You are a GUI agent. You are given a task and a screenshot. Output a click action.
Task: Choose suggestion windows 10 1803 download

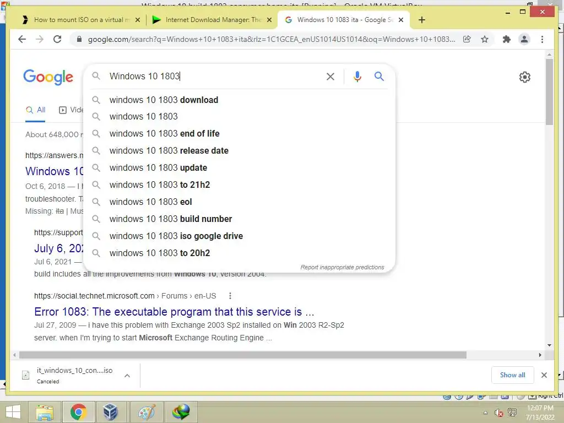(239, 100)
